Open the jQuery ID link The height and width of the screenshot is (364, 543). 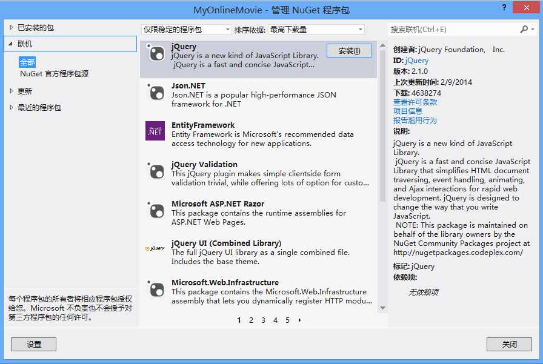tap(416, 61)
